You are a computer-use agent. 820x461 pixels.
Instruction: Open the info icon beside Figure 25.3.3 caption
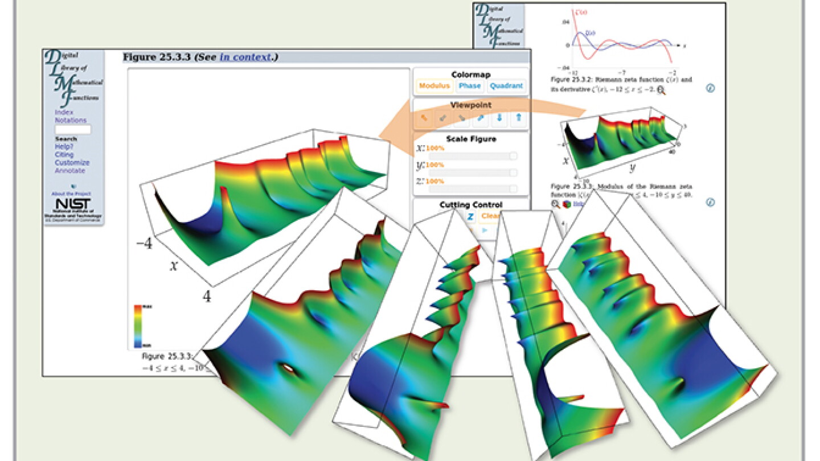(x=710, y=202)
